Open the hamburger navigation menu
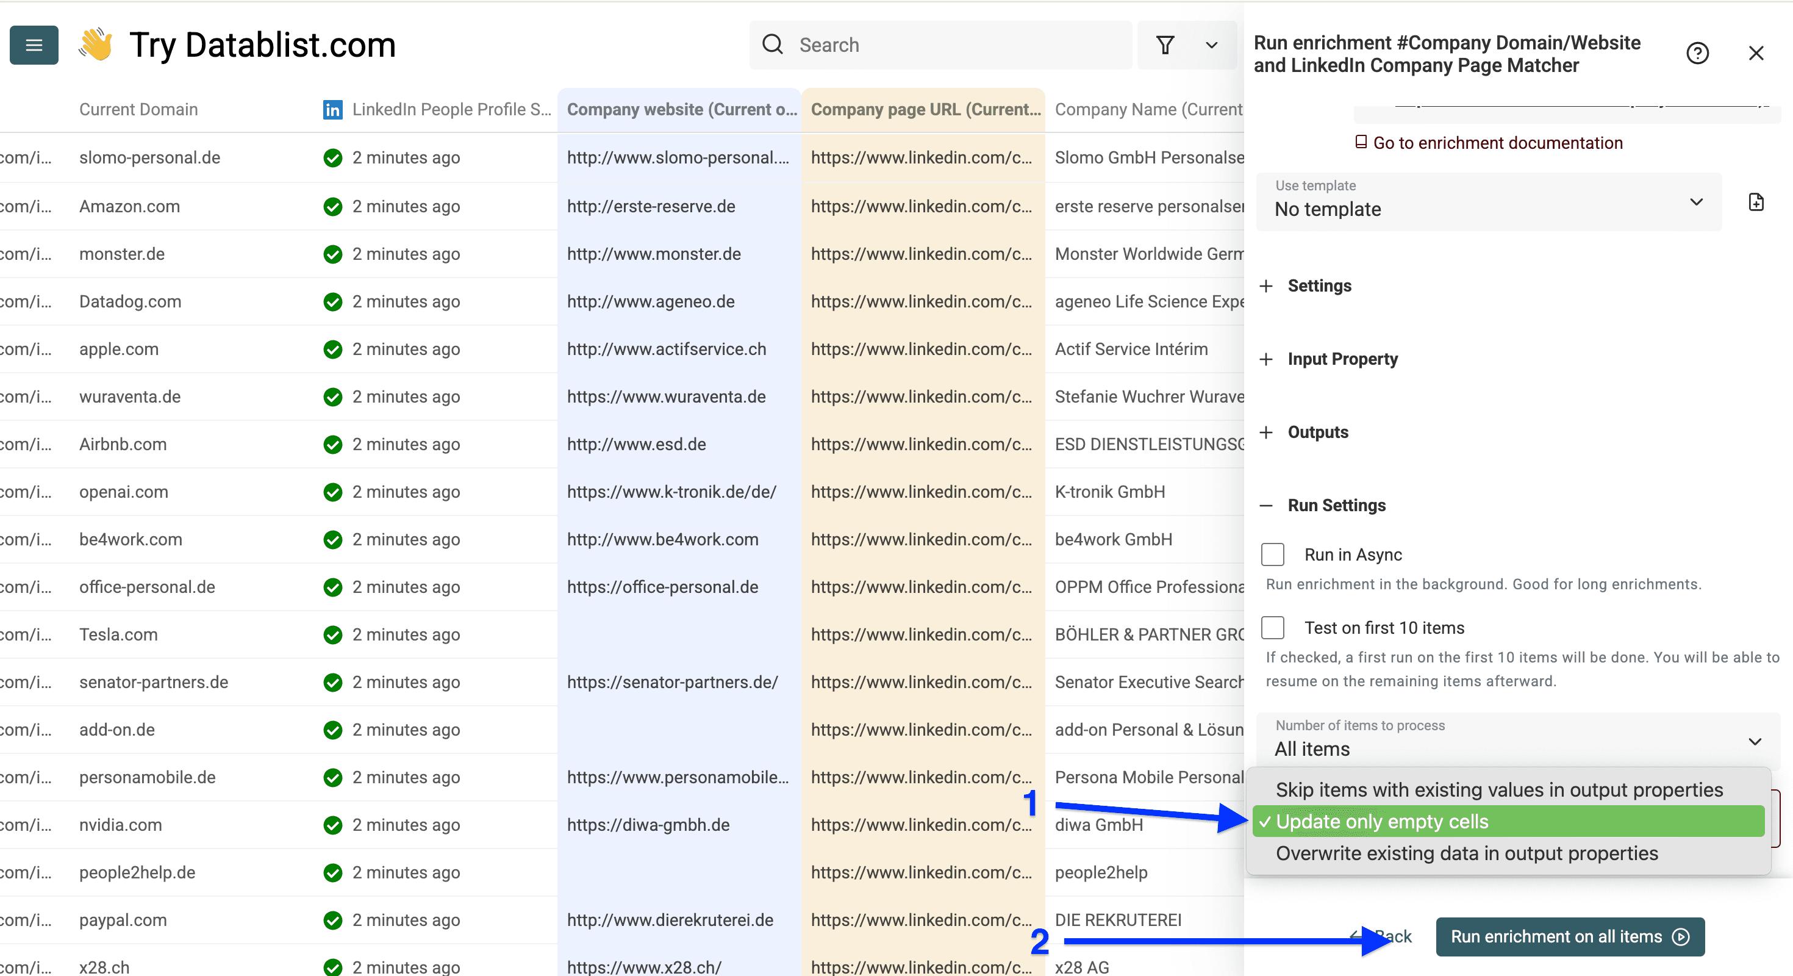The height and width of the screenshot is (976, 1793). 34,45
